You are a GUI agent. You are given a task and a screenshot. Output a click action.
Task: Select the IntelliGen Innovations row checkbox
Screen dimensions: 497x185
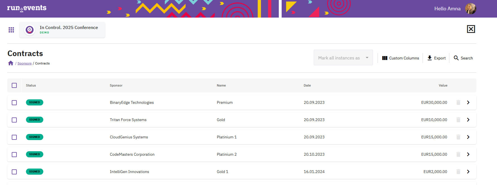click(14, 172)
